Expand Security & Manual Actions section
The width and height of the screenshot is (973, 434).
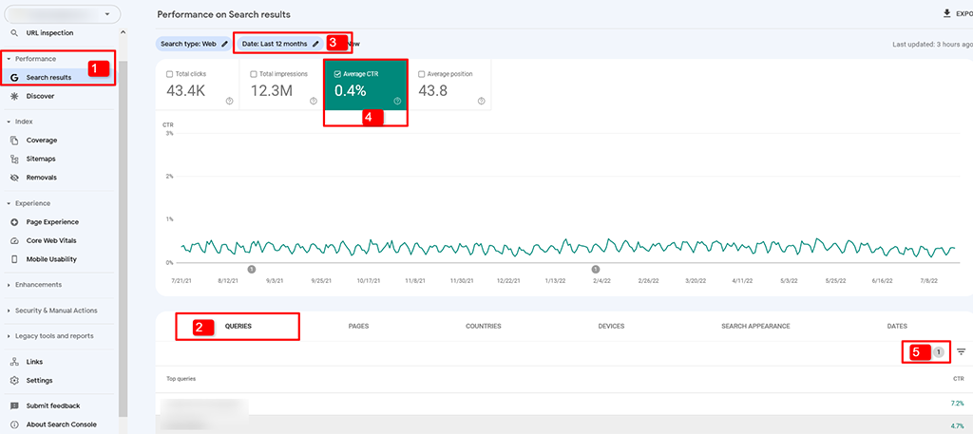pyautogui.click(x=9, y=311)
